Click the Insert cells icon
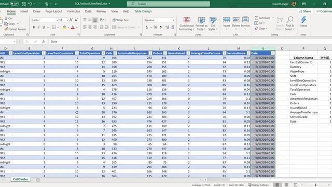Viewport: 332px width, 187px height. click(227, 20)
